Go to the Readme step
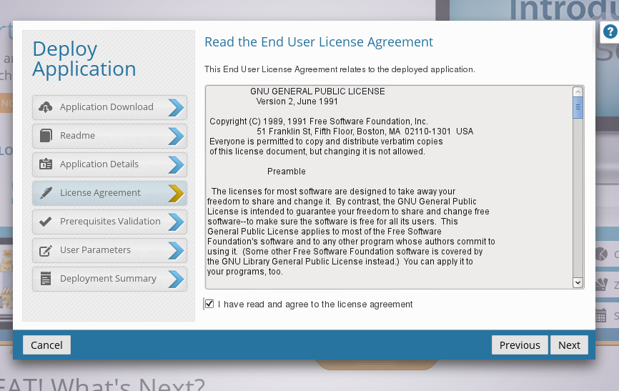The image size is (619, 391). [x=109, y=136]
